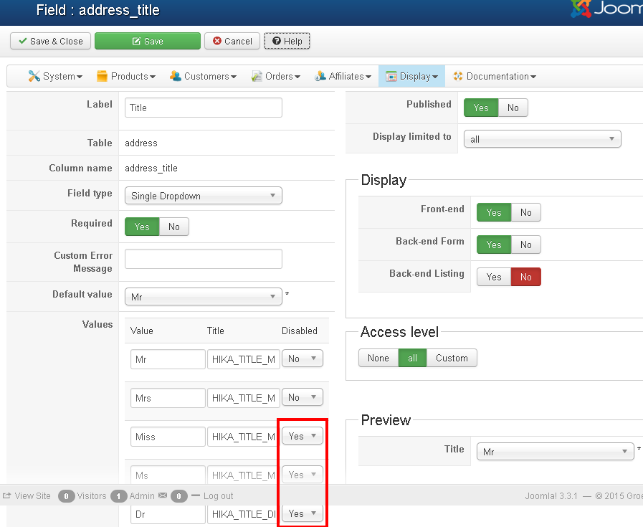643x527 pixels.
Task: Click the Display menu screen icon
Action: click(x=391, y=76)
